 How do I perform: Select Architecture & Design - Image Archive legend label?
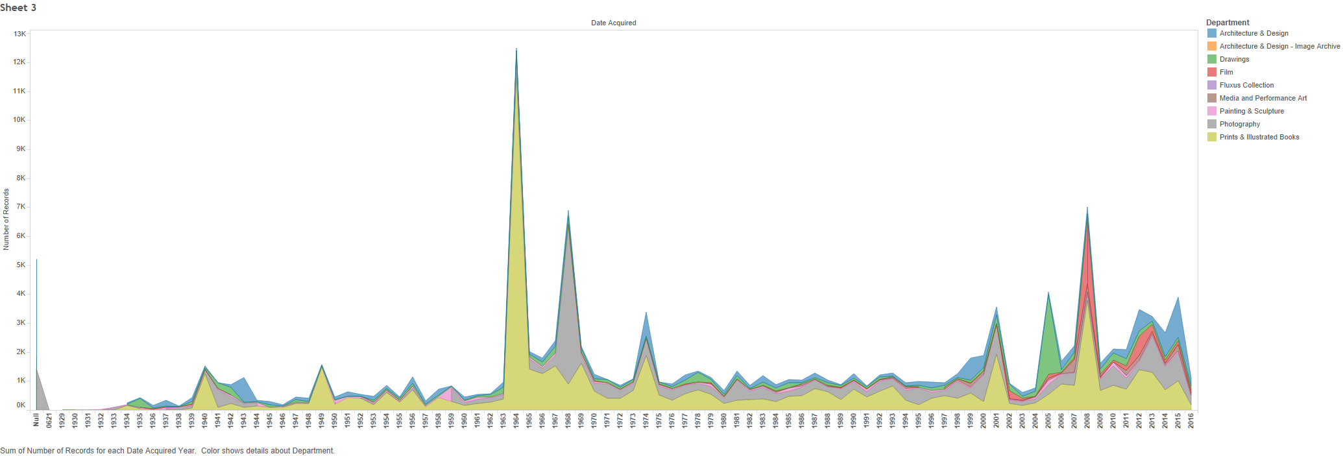pyautogui.click(x=1279, y=46)
